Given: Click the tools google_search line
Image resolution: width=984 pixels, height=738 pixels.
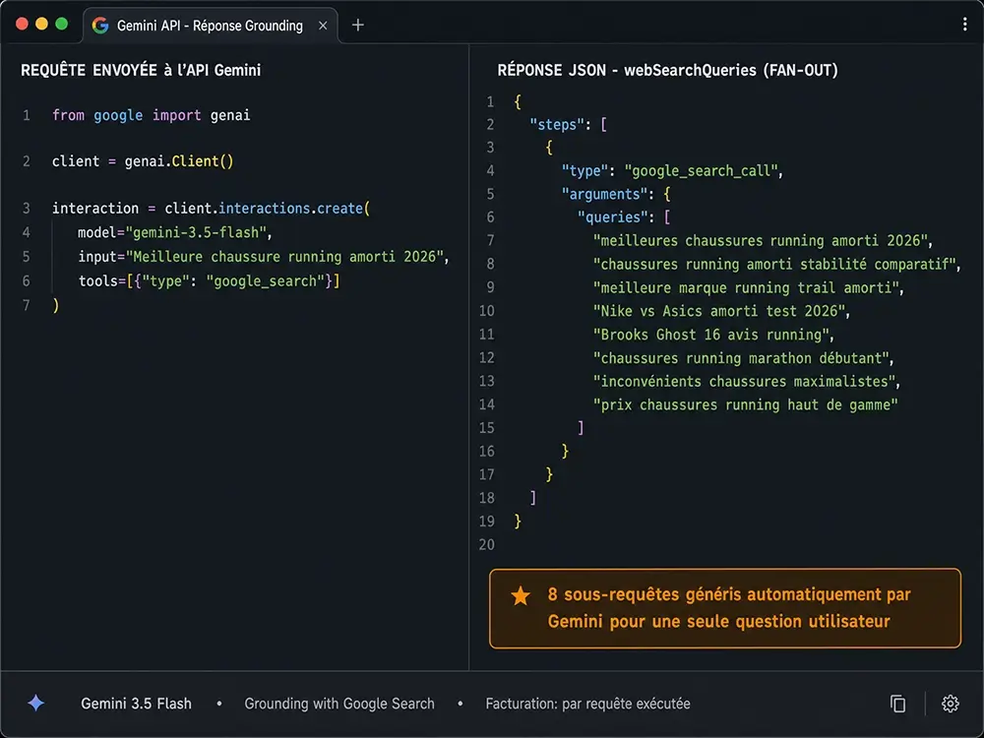Looking at the screenshot, I should (209, 281).
